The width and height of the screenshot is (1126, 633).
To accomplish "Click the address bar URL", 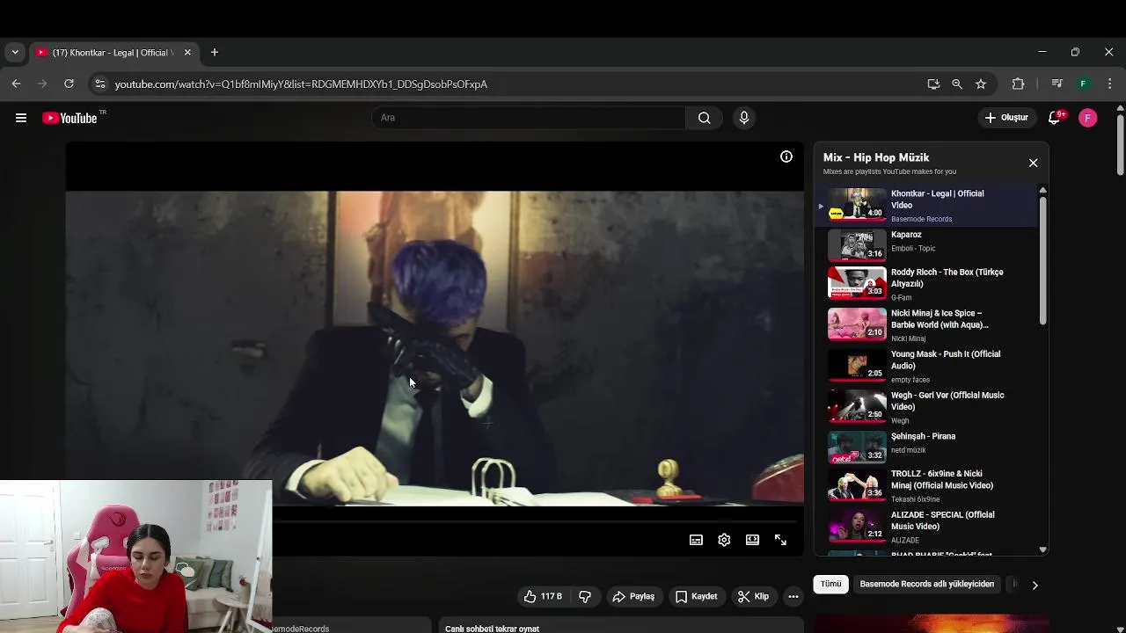I will click(x=301, y=84).
